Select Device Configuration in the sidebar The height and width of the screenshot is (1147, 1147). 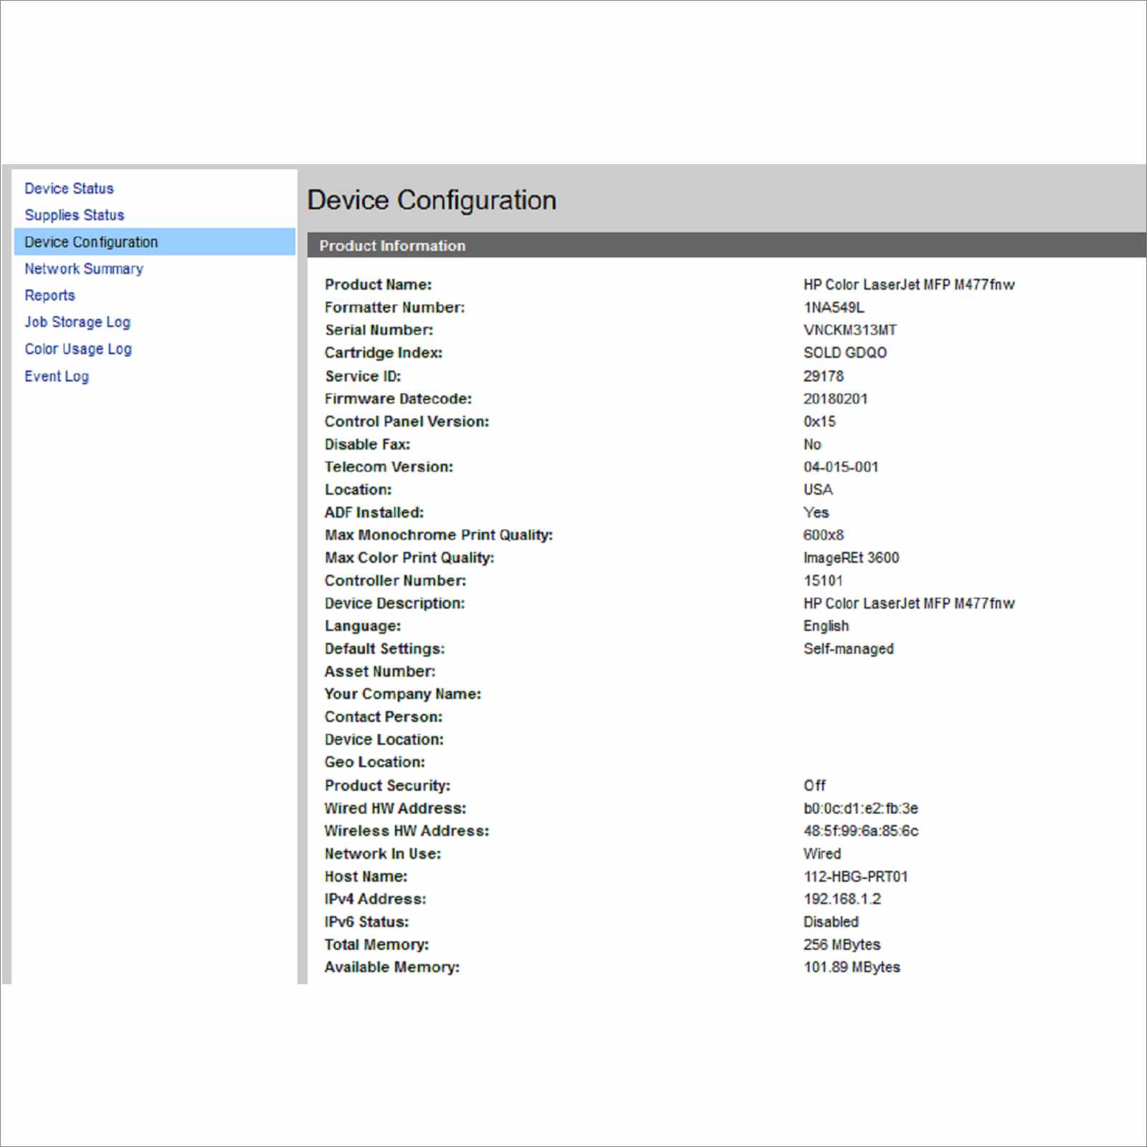click(x=155, y=242)
